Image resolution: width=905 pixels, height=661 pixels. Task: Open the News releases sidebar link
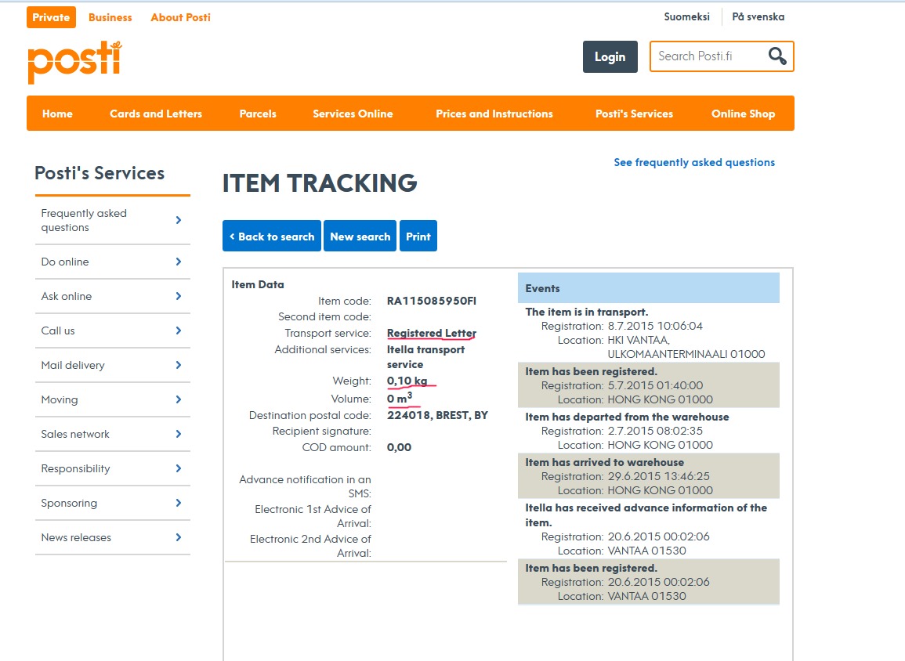tap(76, 537)
